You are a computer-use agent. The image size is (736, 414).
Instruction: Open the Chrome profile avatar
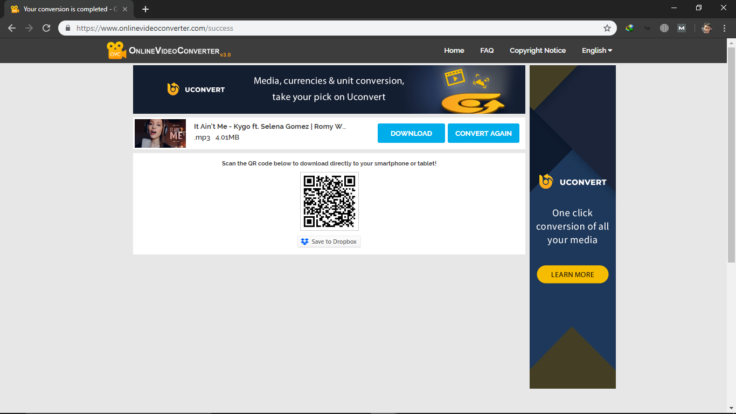tap(707, 28)
